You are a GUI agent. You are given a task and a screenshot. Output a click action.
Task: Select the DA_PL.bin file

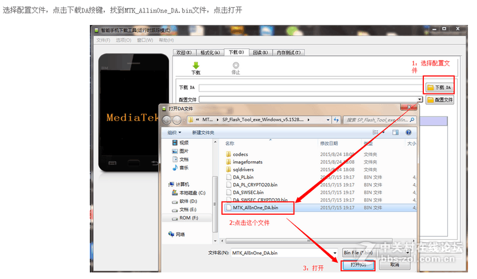240,177
